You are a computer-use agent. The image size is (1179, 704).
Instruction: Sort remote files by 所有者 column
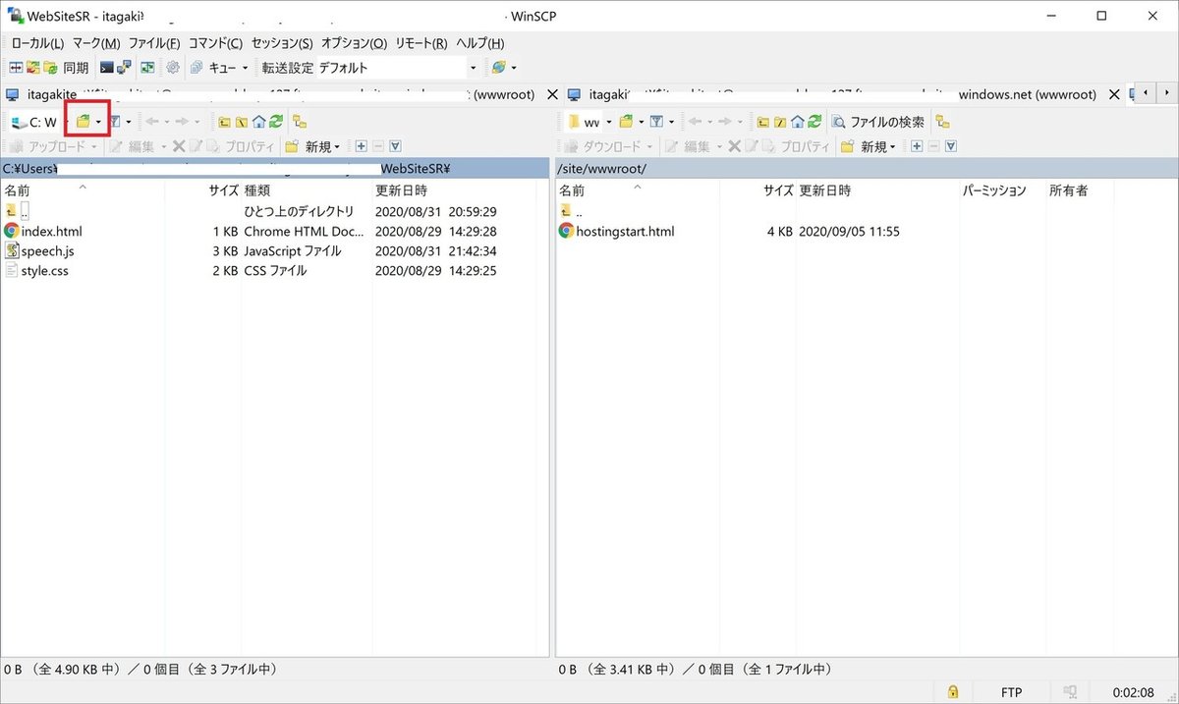click(x=1069, y=190)
